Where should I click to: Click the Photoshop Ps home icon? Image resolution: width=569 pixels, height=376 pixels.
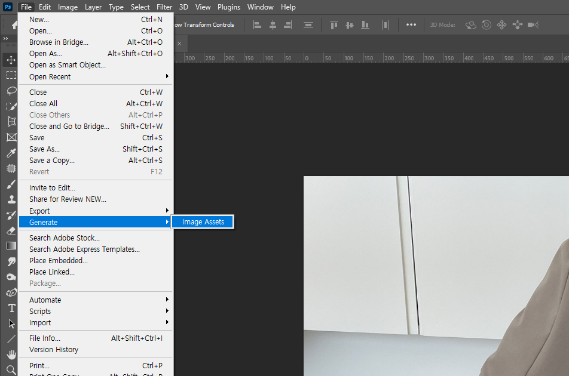click(x=8, y=7)
